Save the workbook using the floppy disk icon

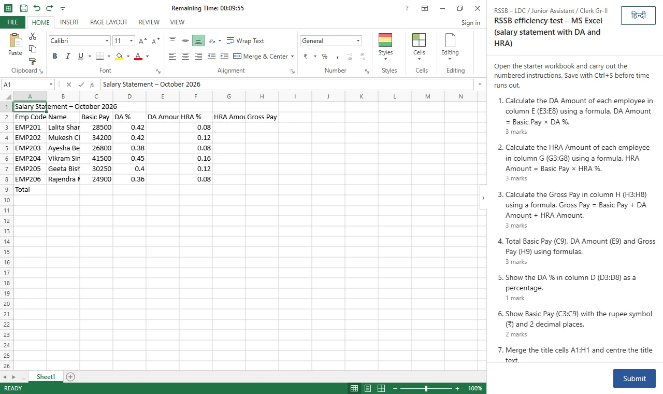click(x=23, y=8)
